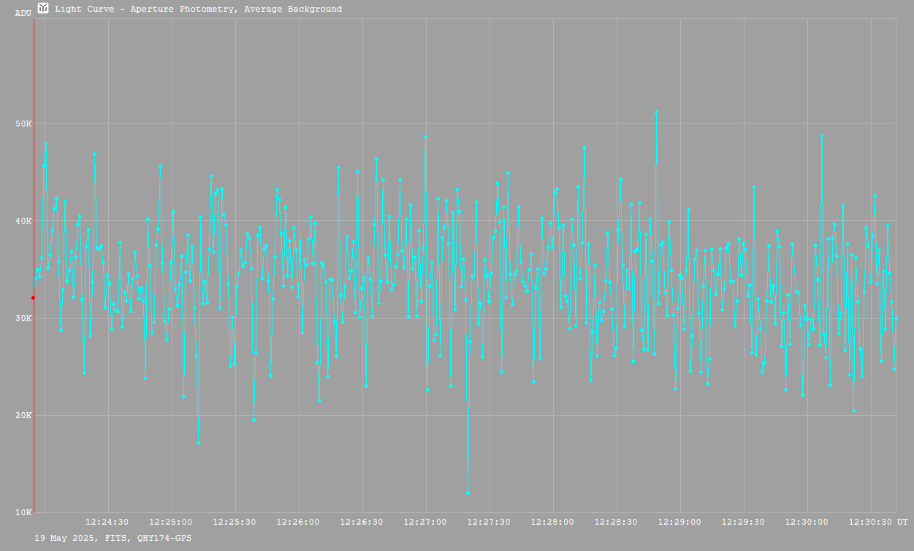Select the 17K dip point after 12:25:00
Viewport: 914px width, 551px height.
tap(198, 443)
